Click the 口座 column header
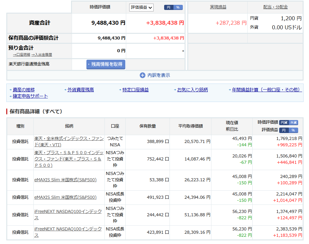This screenshot has height=244, width=309. click(115, 126)
